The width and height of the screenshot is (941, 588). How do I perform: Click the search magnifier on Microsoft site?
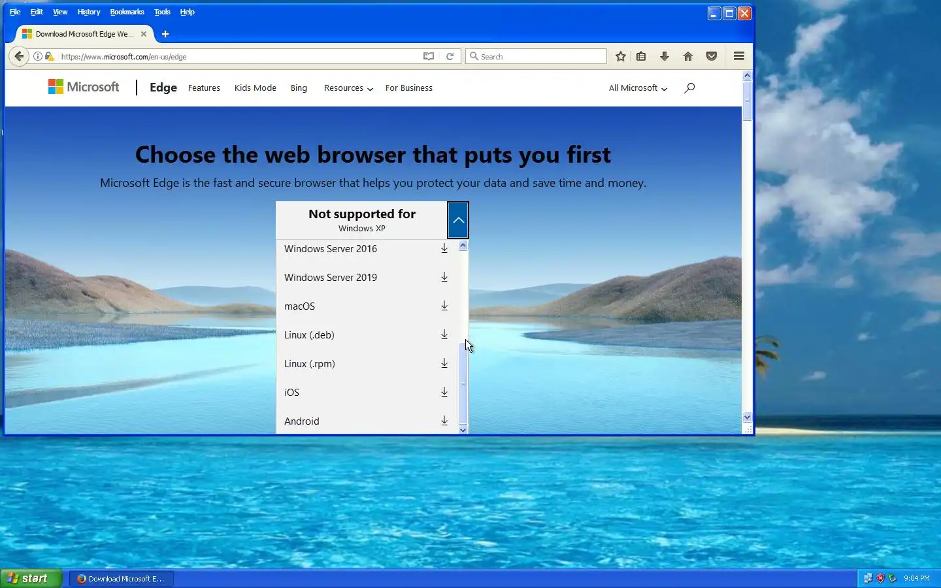click(x=689, y=88)
